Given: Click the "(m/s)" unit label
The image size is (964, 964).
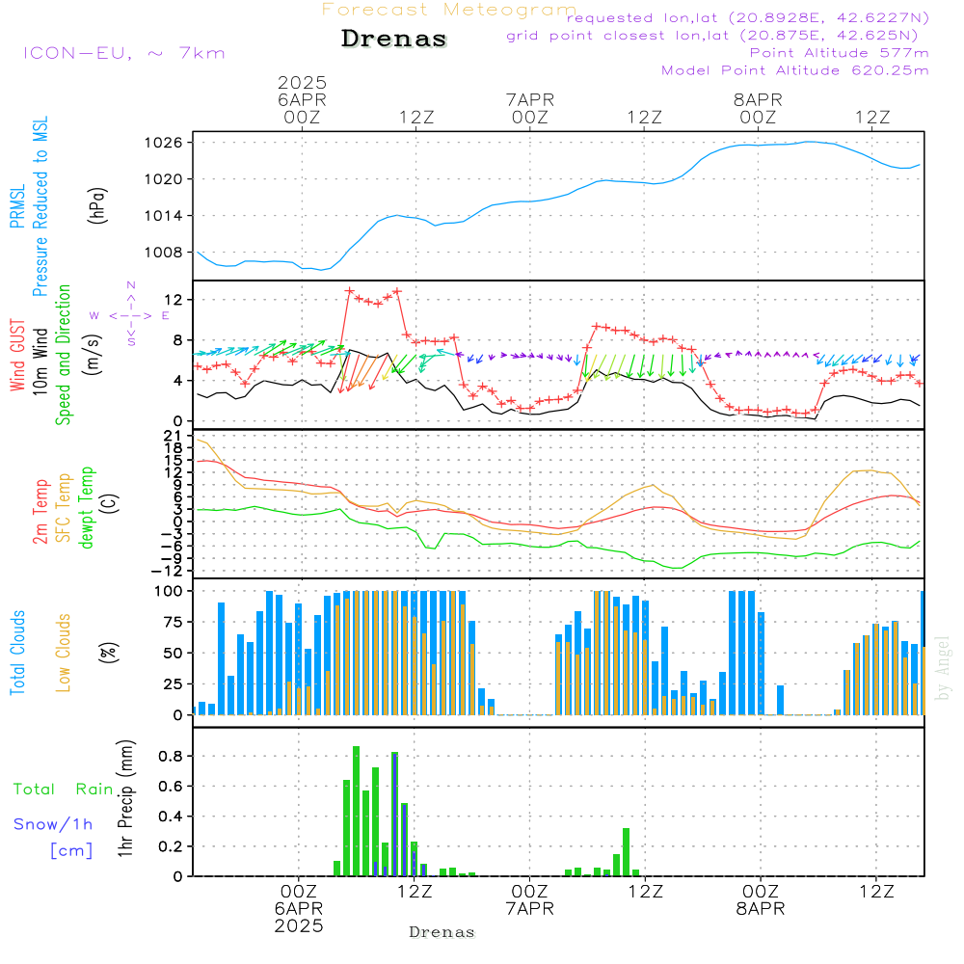Looking at the screenshot, I should (x=93, y=355).
